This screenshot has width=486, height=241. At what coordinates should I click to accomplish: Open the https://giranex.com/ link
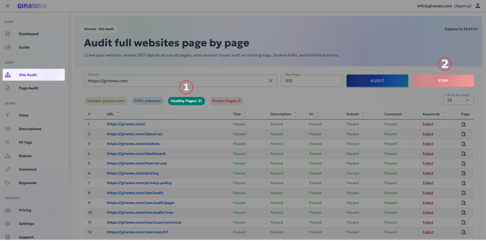click(x=126, y=124)
